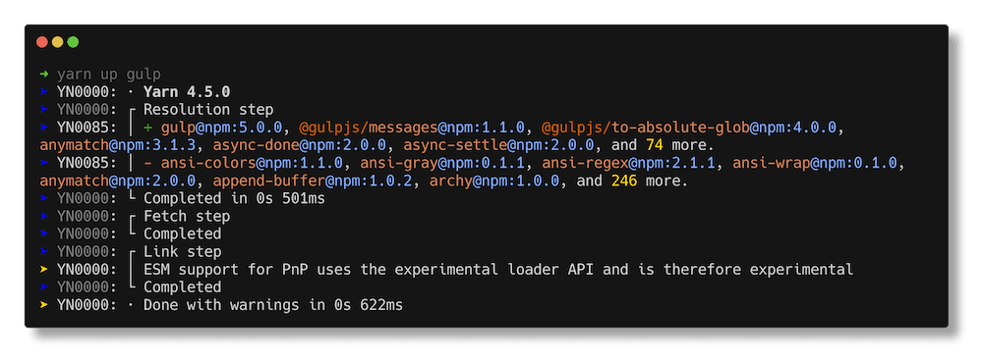Click the red close window dot

[42, 42]
